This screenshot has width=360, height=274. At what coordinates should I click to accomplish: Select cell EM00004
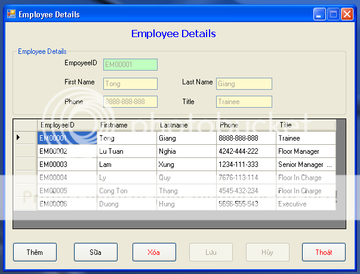tap(67, 177)
